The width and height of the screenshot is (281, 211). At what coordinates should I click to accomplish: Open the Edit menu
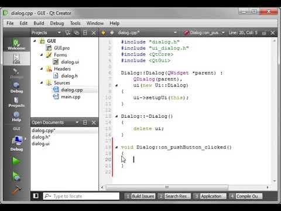point(23,23)
